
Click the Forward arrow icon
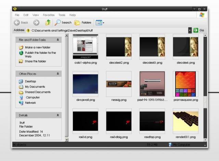point(36,23)
